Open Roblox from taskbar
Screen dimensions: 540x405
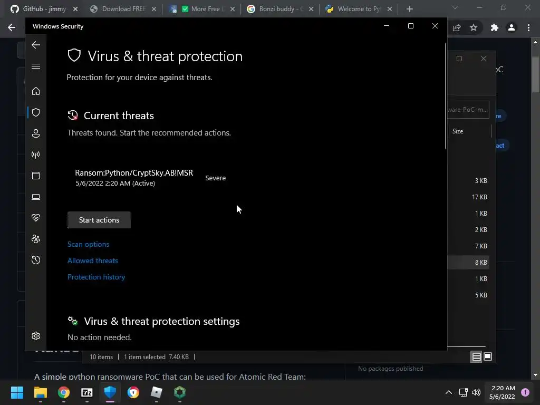156,392
